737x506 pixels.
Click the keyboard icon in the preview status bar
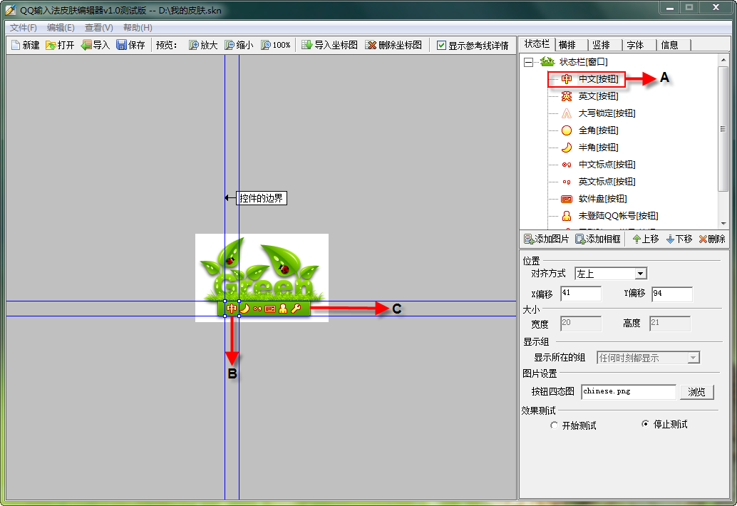pyautogui.click(x=270, y=309)
